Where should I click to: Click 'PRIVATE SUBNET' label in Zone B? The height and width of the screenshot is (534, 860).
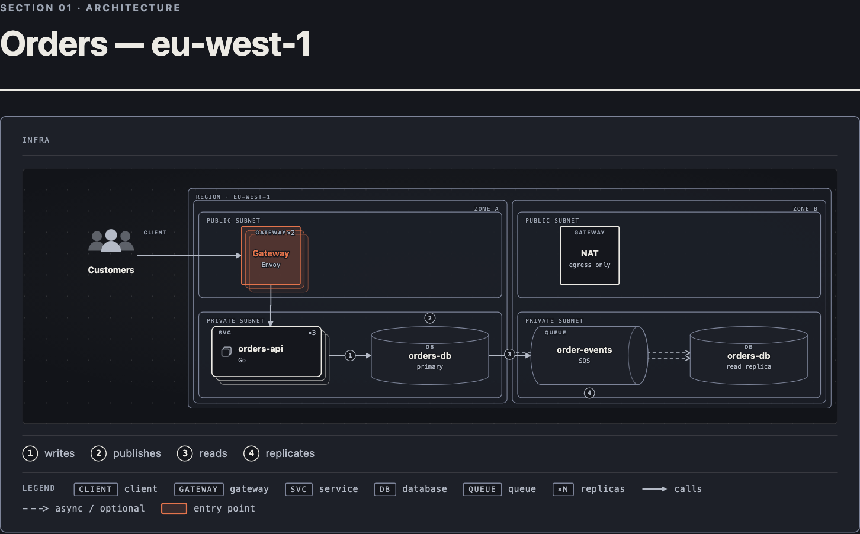point(554,321)
